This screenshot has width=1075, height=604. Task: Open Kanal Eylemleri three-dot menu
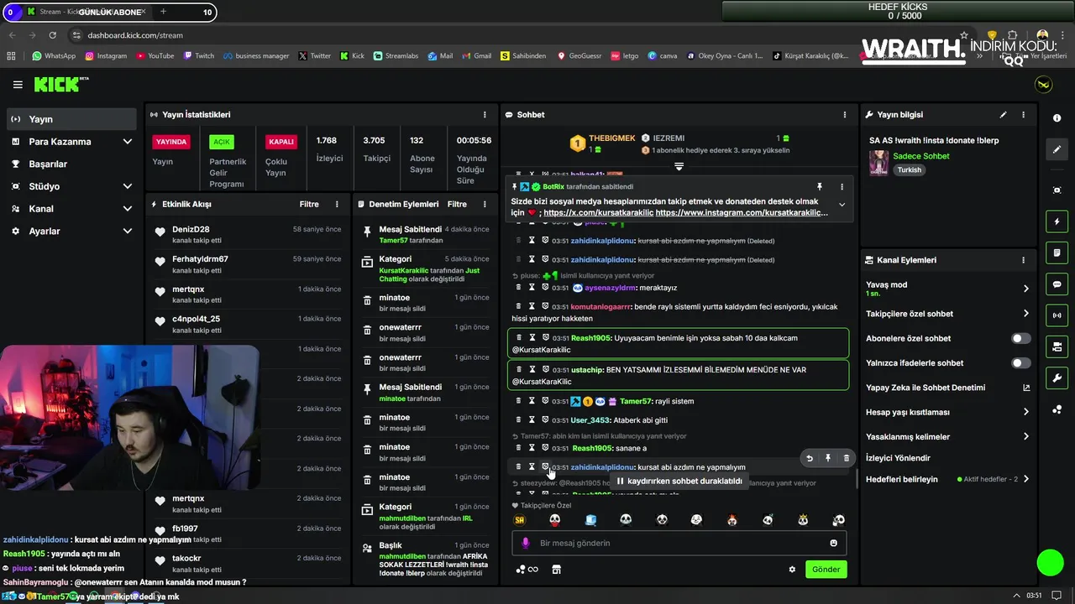(1023, 261)
